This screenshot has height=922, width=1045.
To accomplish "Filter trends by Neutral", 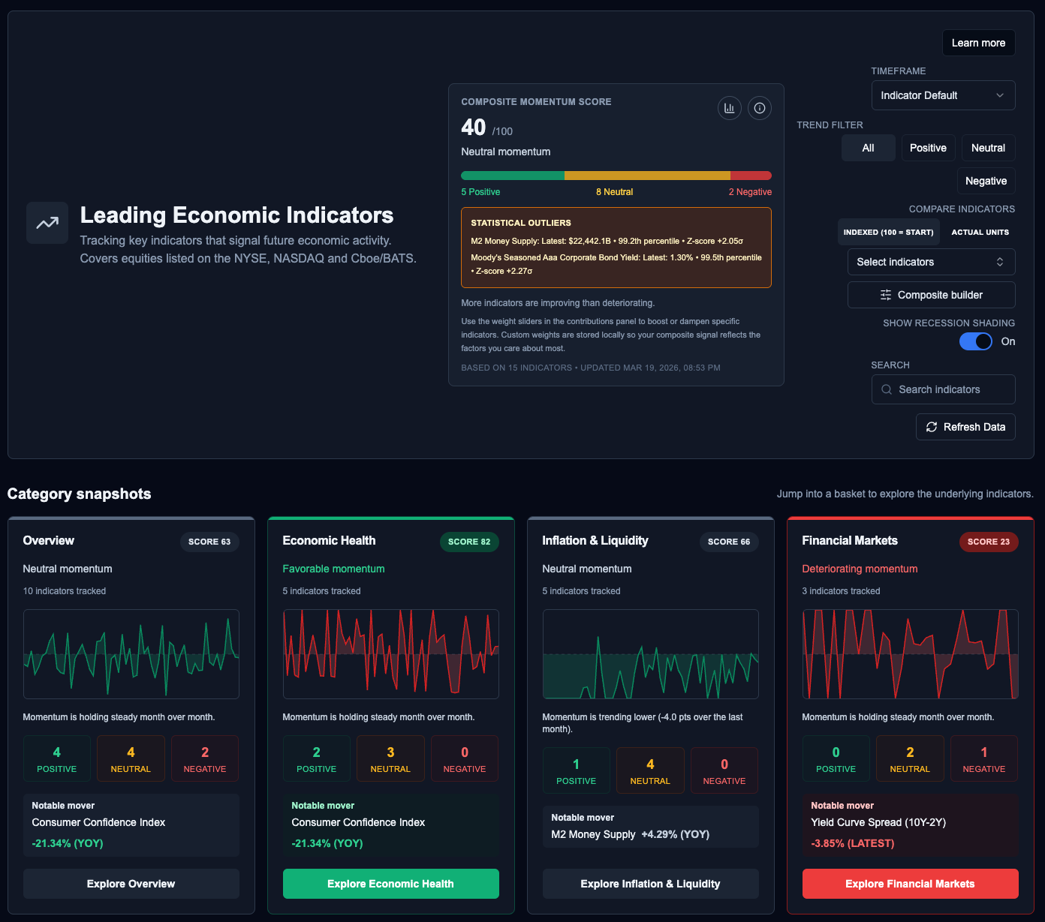I will pyautogui.click(x=988, y=148).
